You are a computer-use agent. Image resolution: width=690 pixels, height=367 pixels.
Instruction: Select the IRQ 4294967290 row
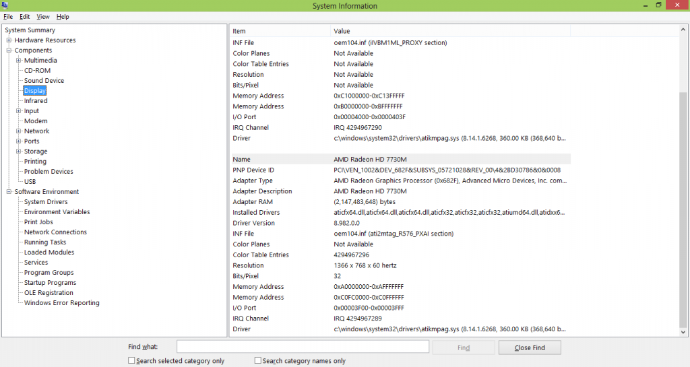(x=400, y=127)
